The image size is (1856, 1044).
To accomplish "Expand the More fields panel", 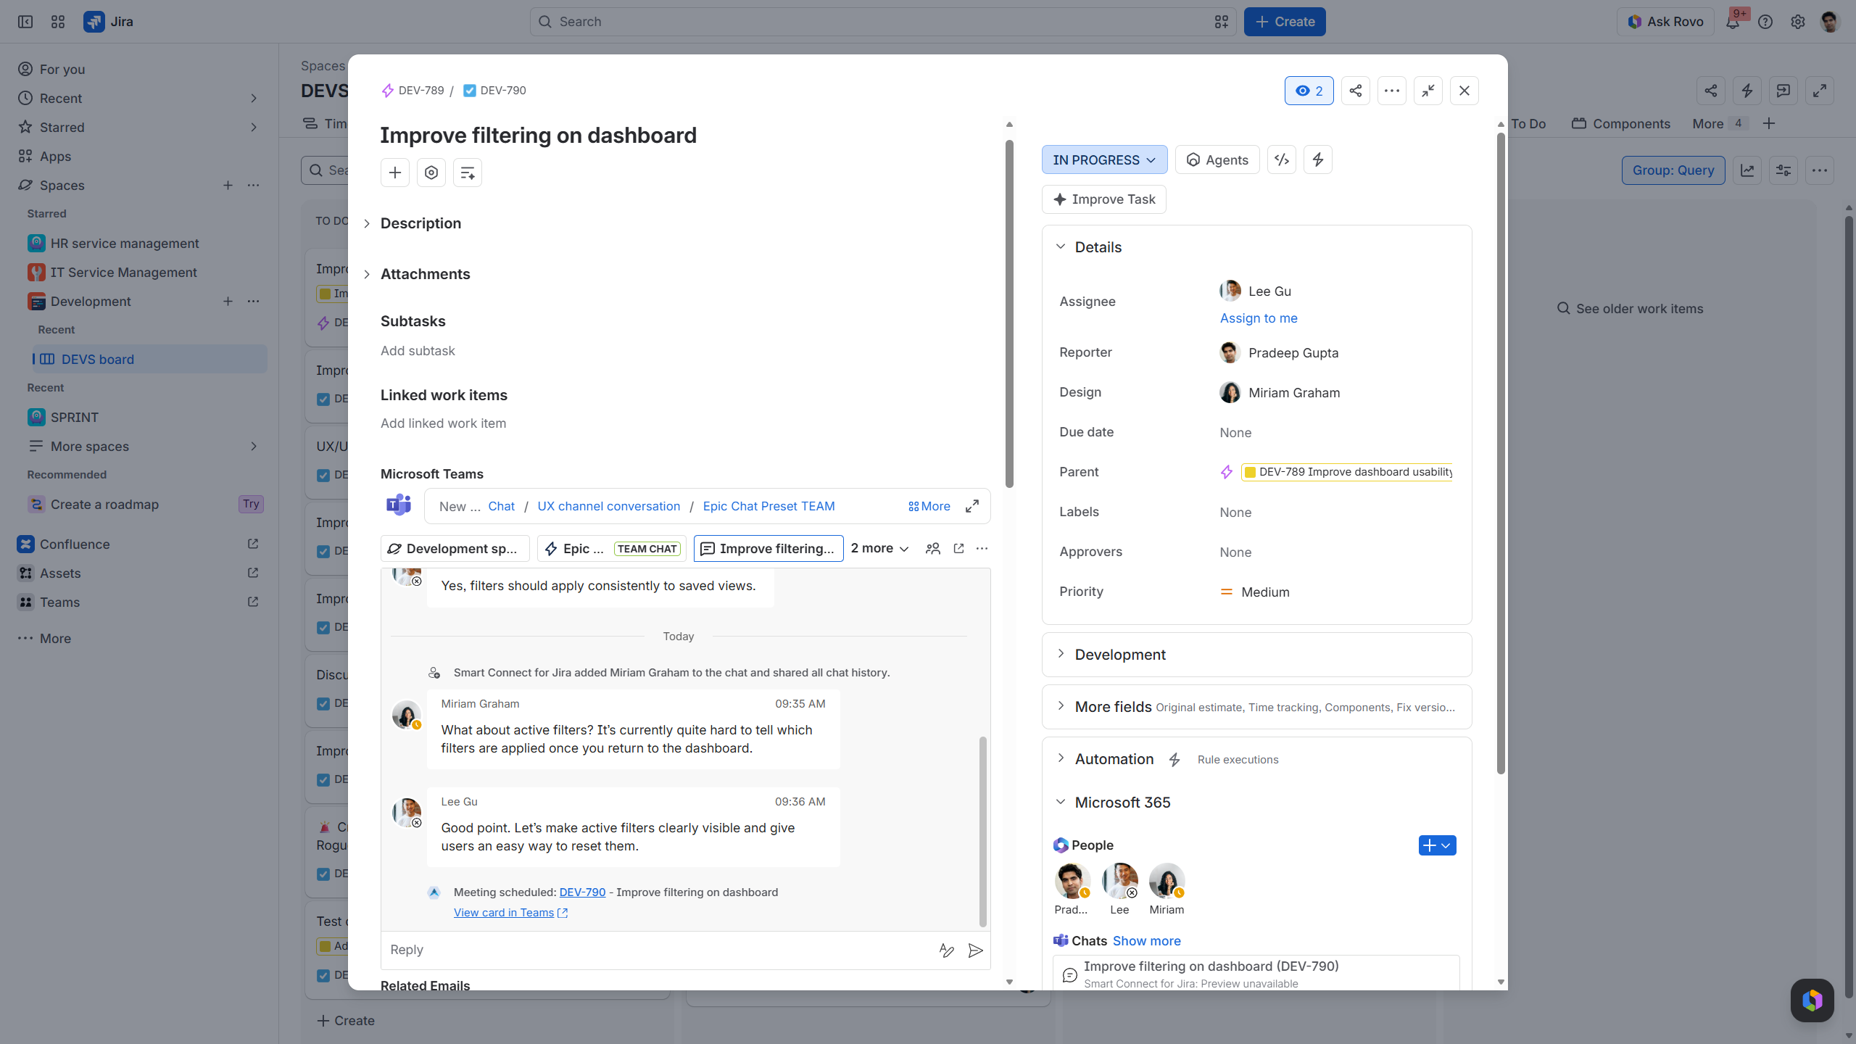I will tap(1061, 706).
